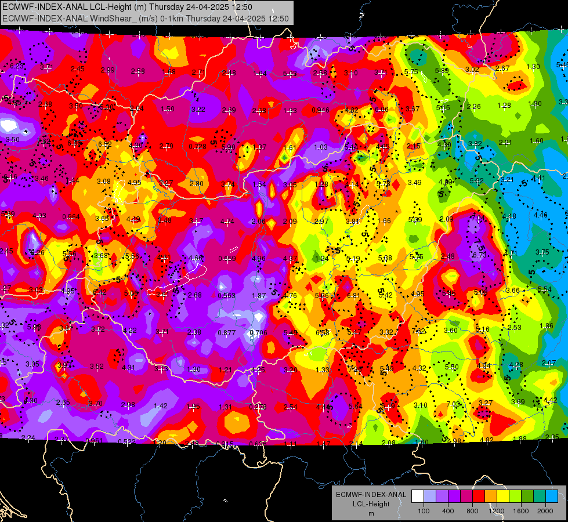Click the wind shear value '3.52'
The width and height of the screenshot is (568, 522).
click(97, 366)
